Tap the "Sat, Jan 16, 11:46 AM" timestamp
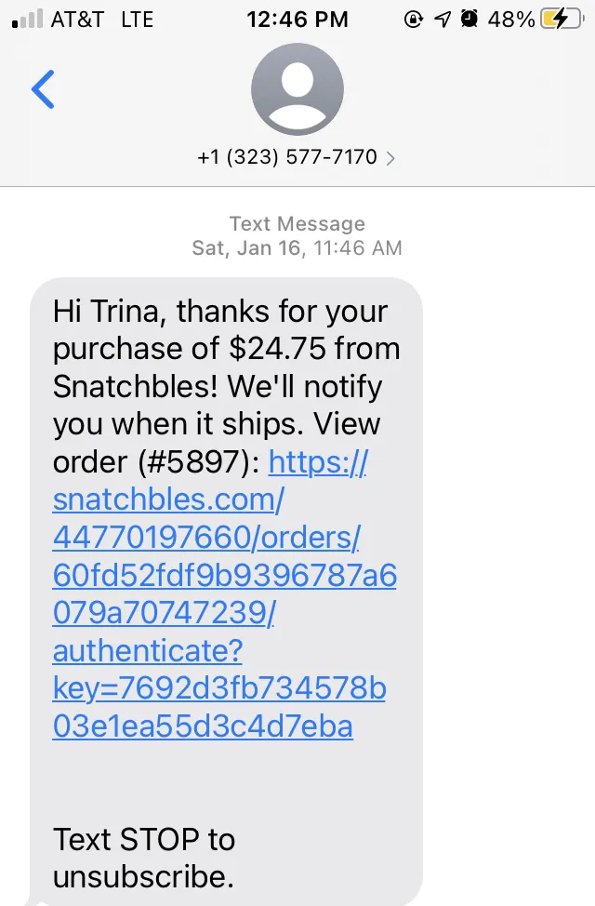 coord(297,247)
